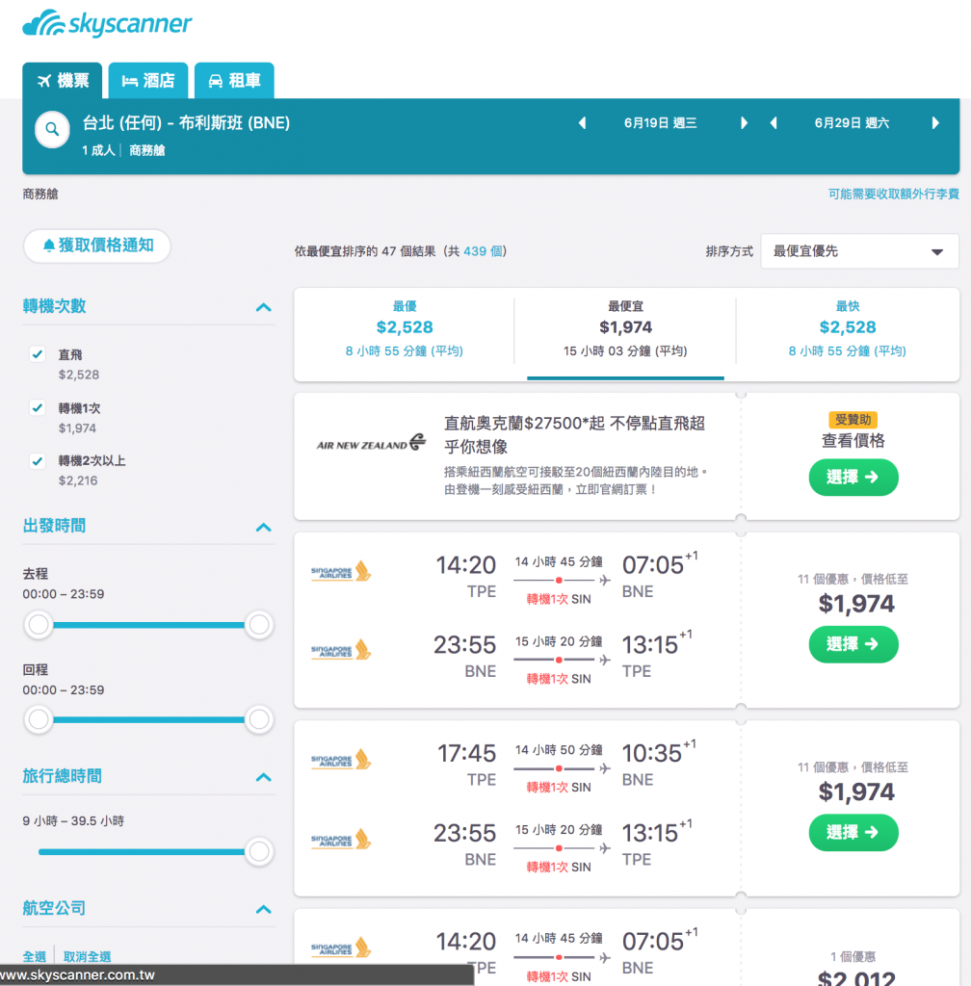Collapse the 出發時間 filter section
971x986 pixels.
pyautogui.click(x=264, y=527)
